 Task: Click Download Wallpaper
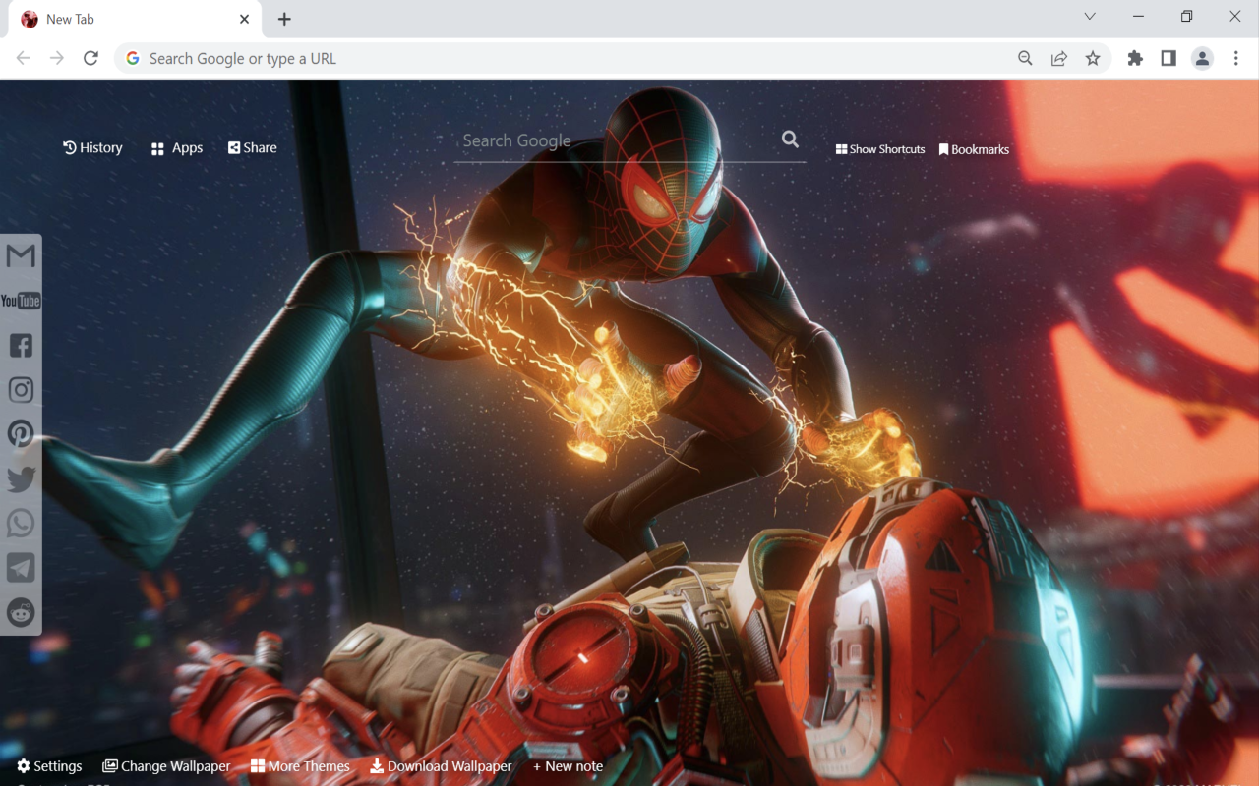point(441,766)
